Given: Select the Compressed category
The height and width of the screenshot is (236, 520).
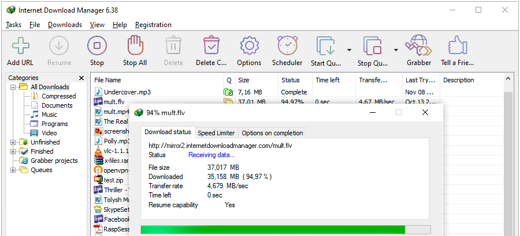Looking at the screenshot, I should [59, 96].
